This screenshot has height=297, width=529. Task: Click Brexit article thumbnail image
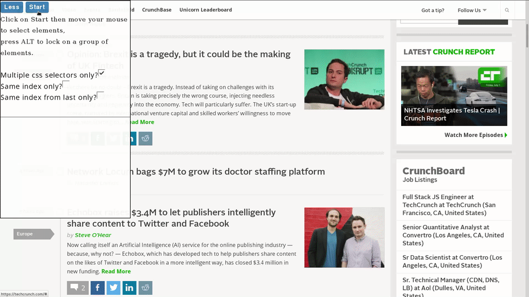point(344,79)
